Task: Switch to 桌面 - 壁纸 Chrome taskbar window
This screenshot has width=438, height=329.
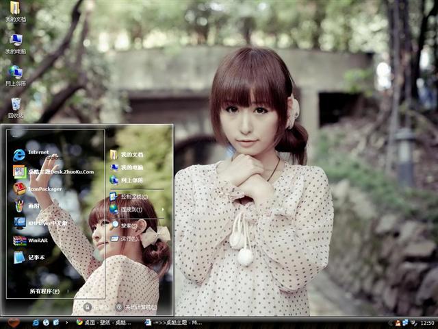Action: point(104,323)
